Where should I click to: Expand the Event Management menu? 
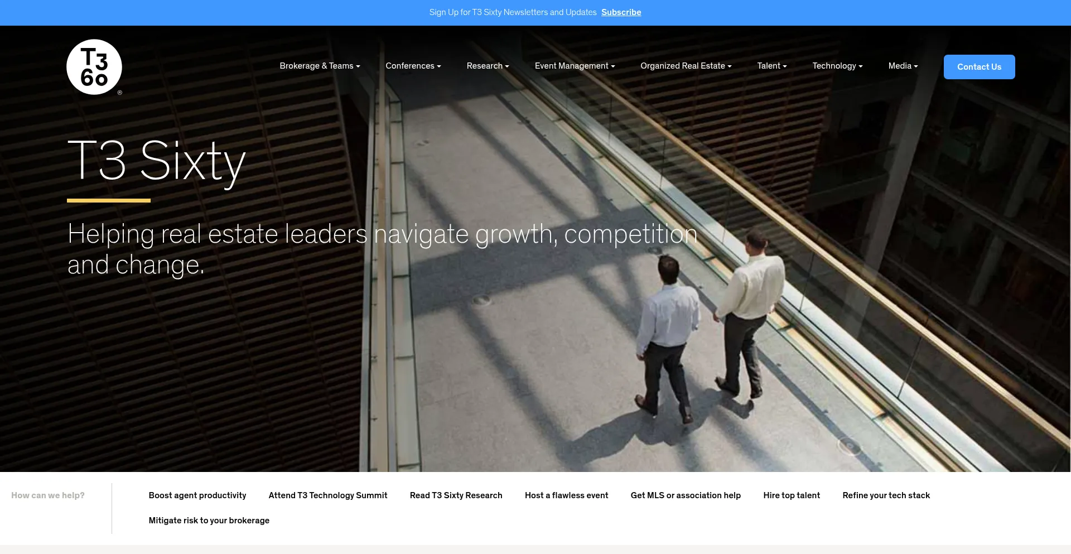click(x=575, y=66)
